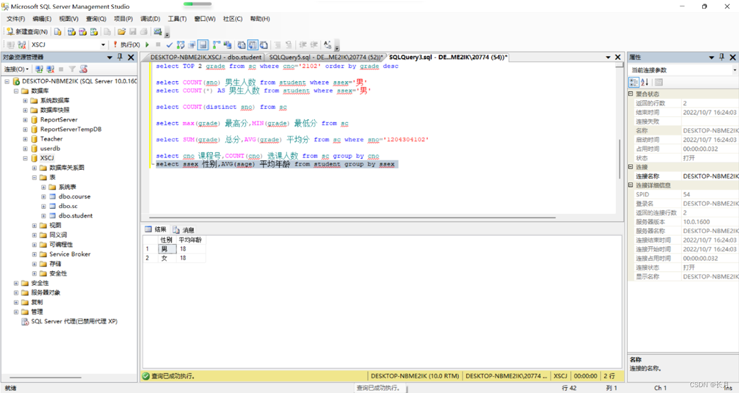
Task: Open the 当前连接参数 dropdown
Action: [735, 70]
